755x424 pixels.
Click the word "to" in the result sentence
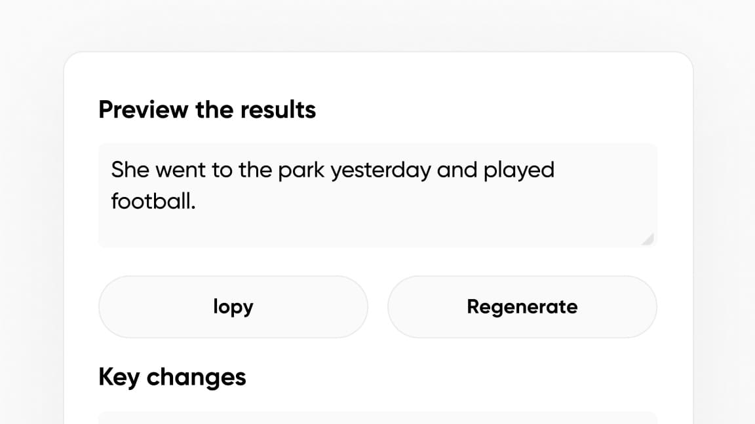[x=222, y=170]
